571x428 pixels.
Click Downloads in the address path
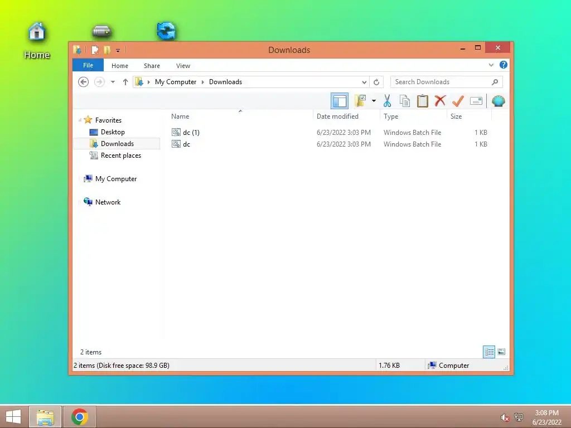[x=225, y=82]
